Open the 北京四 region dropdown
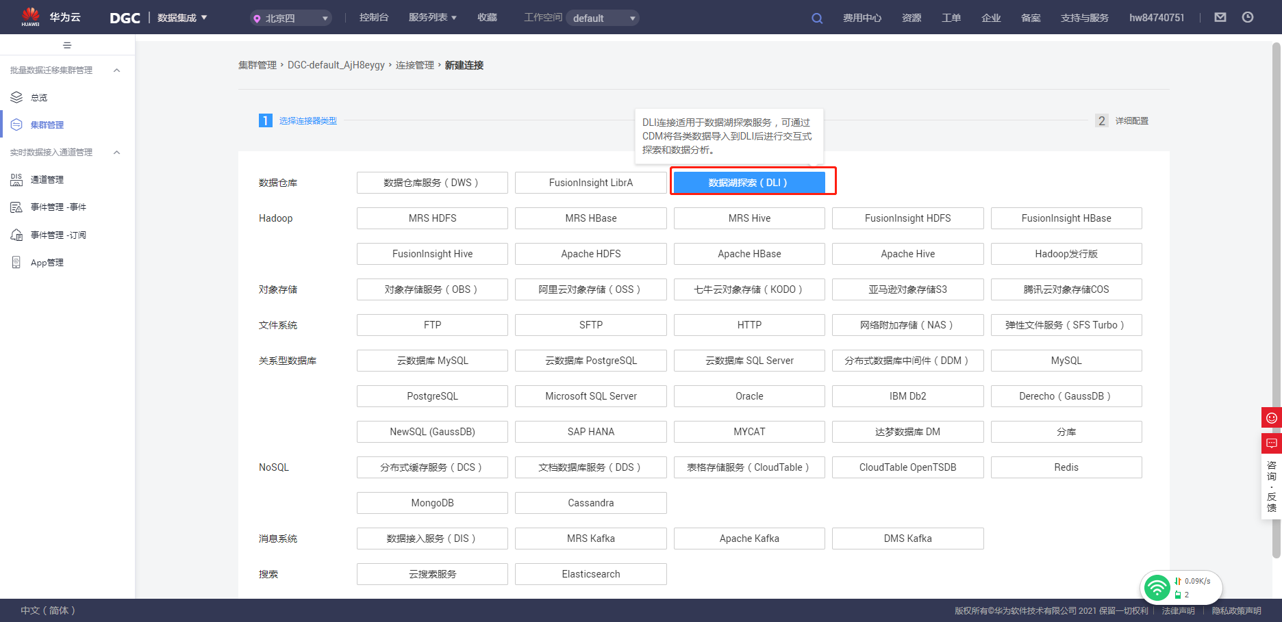The image size is (1282, 622). pos(290,18)
